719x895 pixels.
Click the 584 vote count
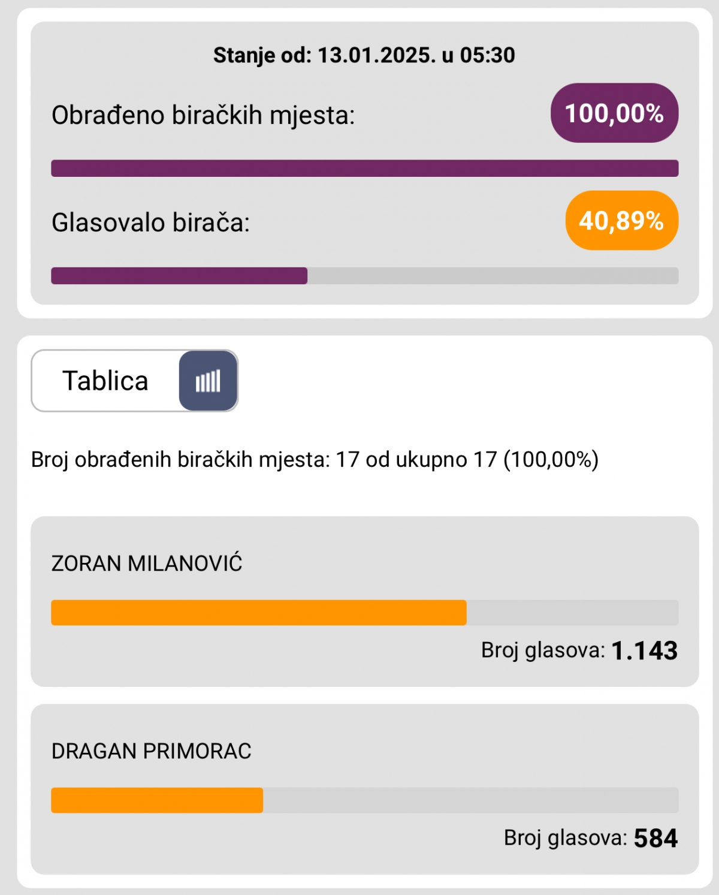pos(655,838)
